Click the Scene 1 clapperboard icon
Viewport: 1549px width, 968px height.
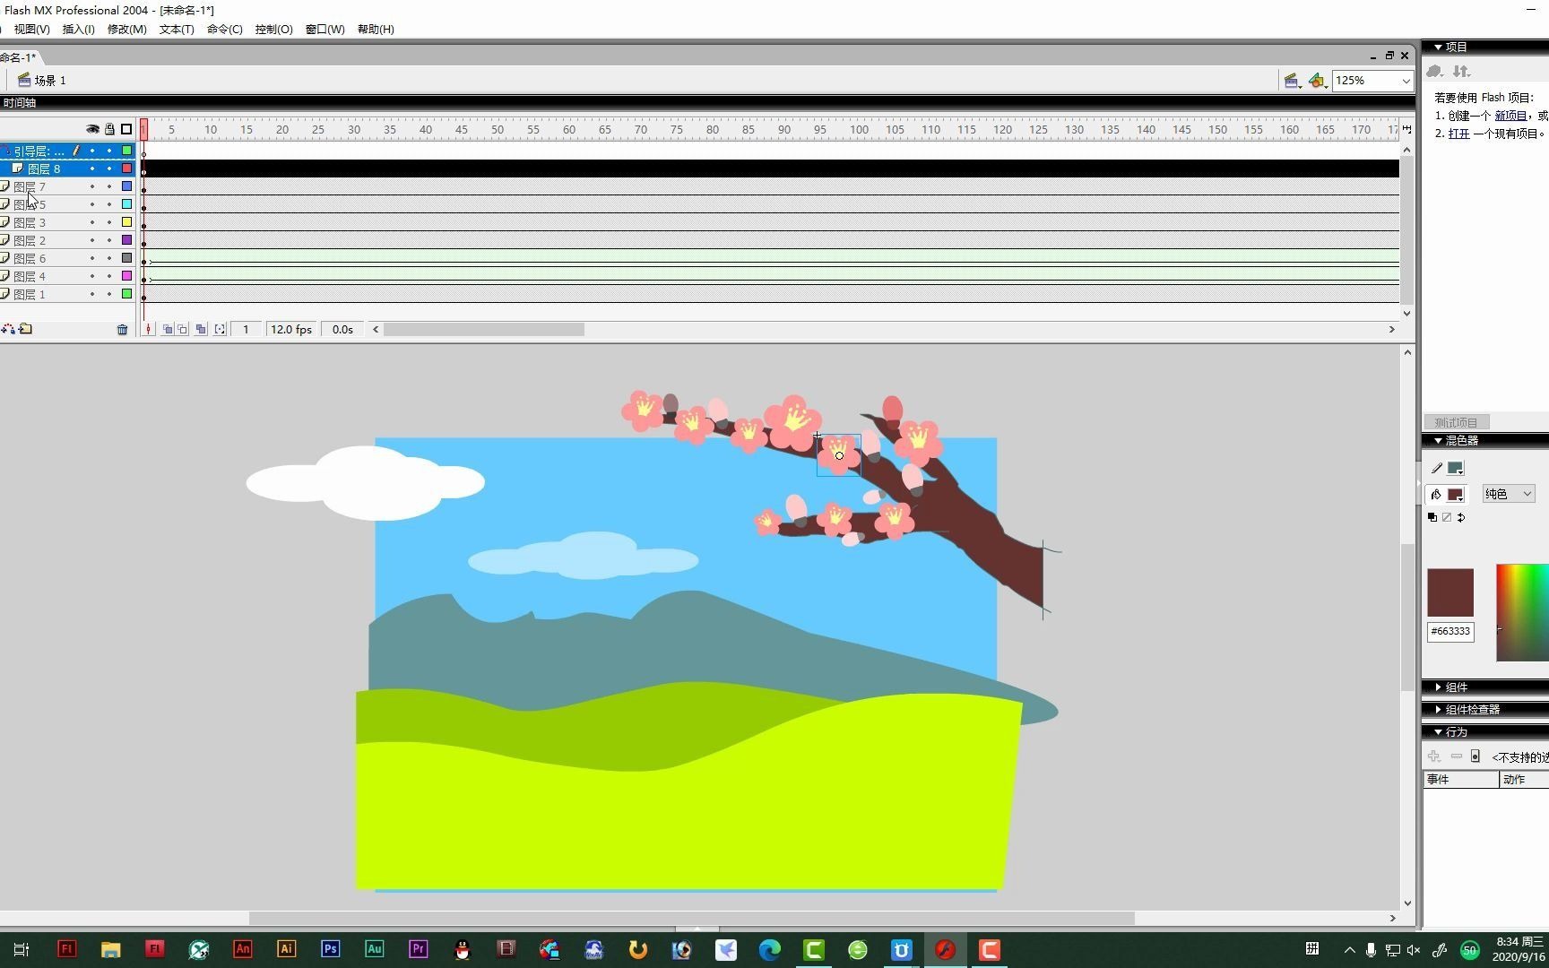click(x=24, y=80)
